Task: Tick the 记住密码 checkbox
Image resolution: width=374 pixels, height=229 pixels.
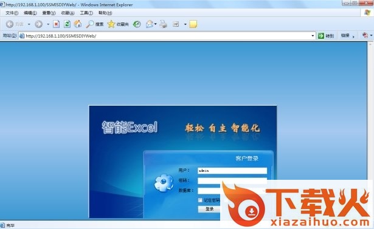Action: click(x=200, y=200)
